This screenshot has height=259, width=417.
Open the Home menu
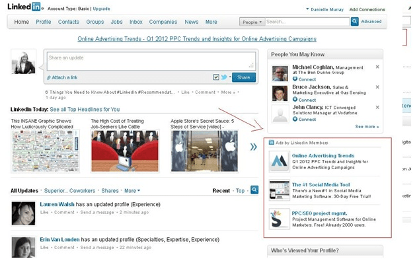tap(22, 22)
